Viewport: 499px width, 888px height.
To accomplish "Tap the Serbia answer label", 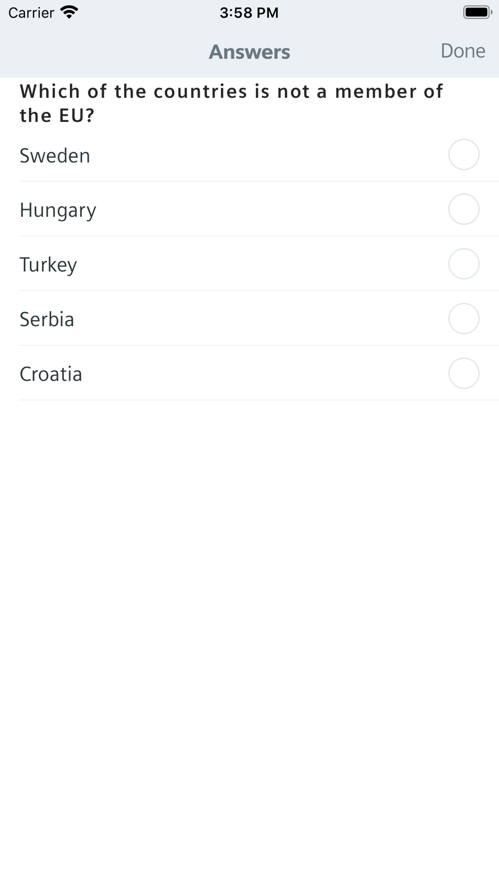I will [x=47, y=319].
